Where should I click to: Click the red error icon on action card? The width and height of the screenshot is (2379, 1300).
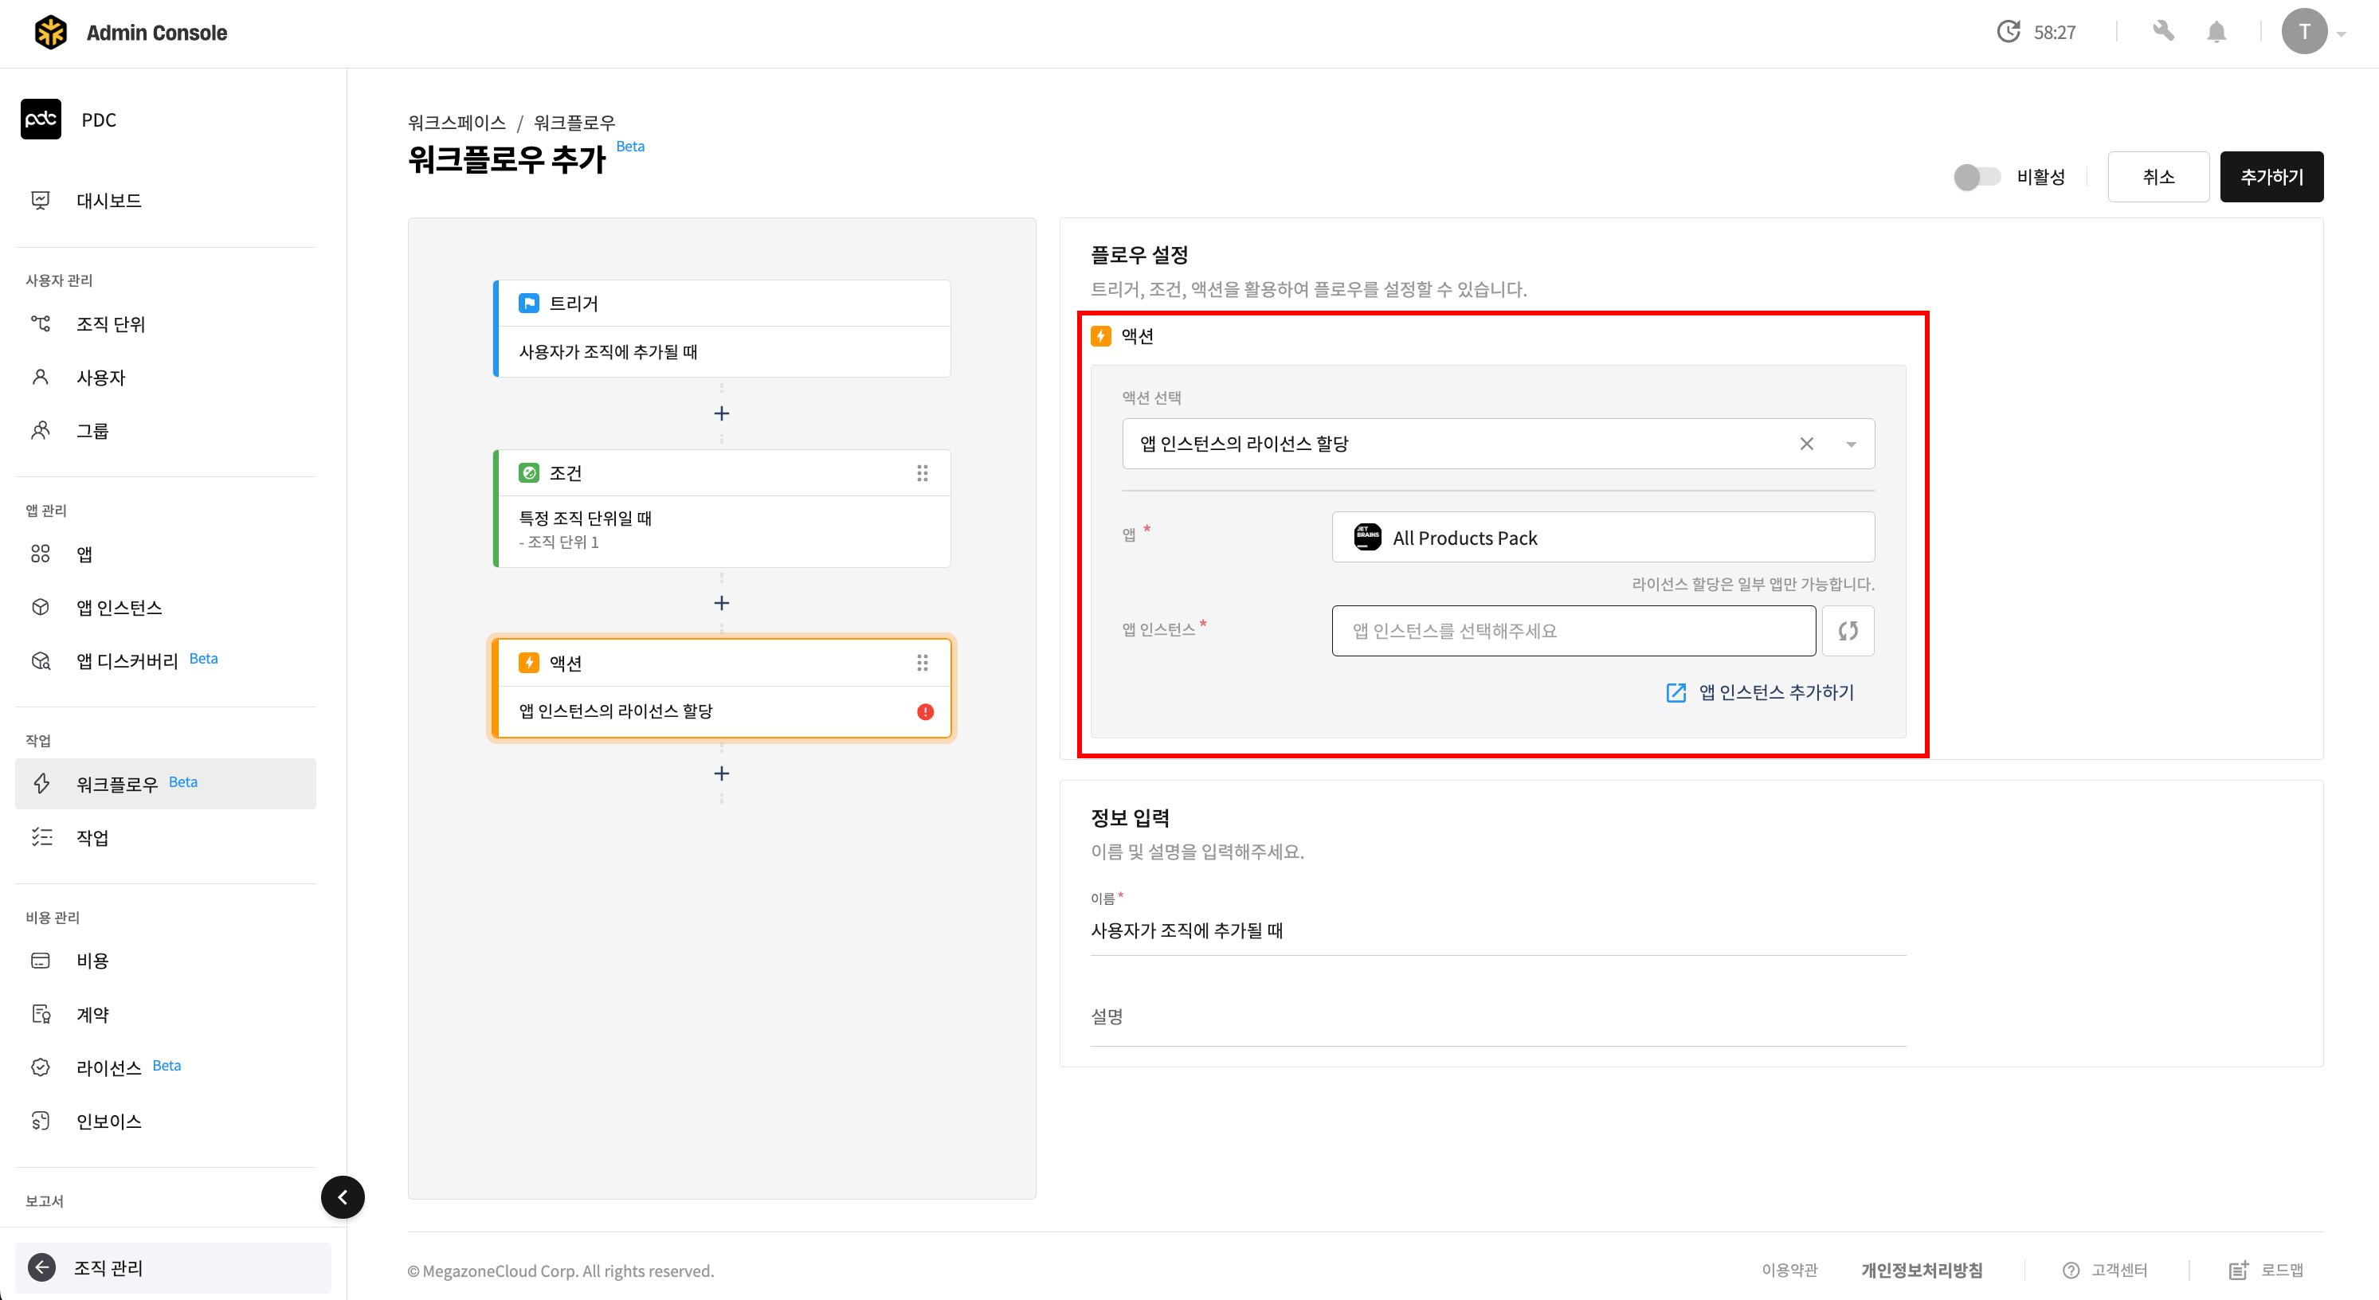924,711
